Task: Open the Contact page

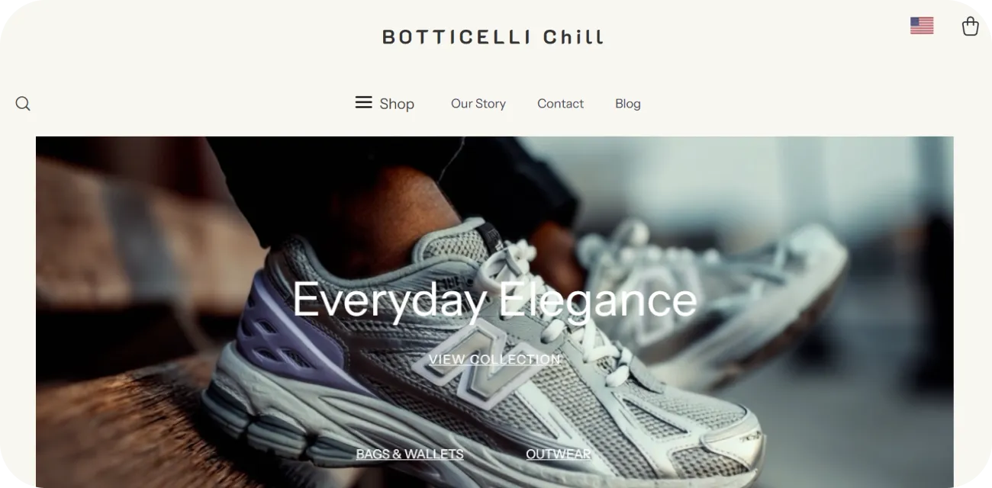Action: click(560, 104)
